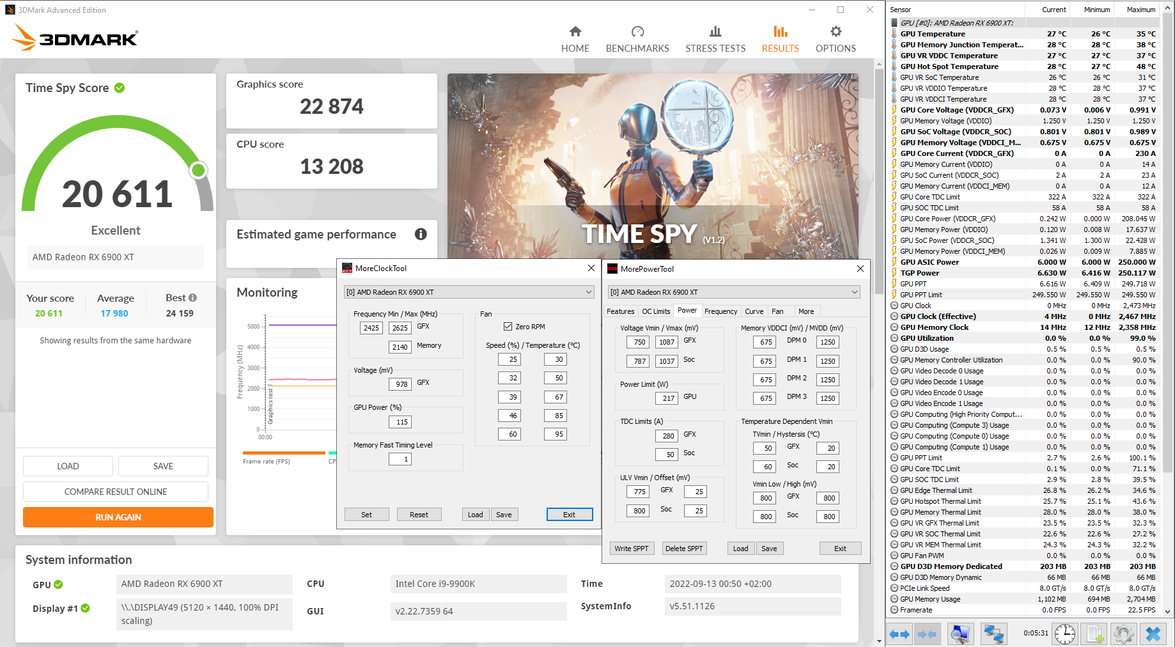Switch to the More tab
The image size is (1175, 647).
pos(806,311)
